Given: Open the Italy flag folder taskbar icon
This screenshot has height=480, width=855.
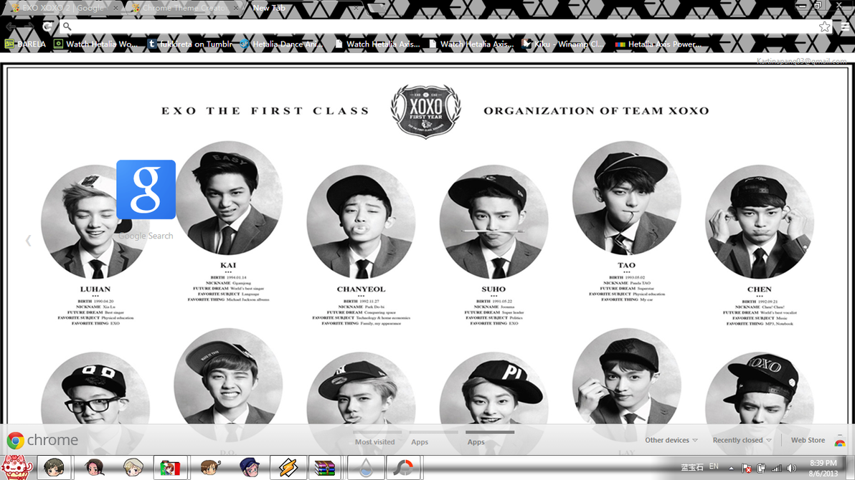Looking at the screenshot, I should [171, 468].
